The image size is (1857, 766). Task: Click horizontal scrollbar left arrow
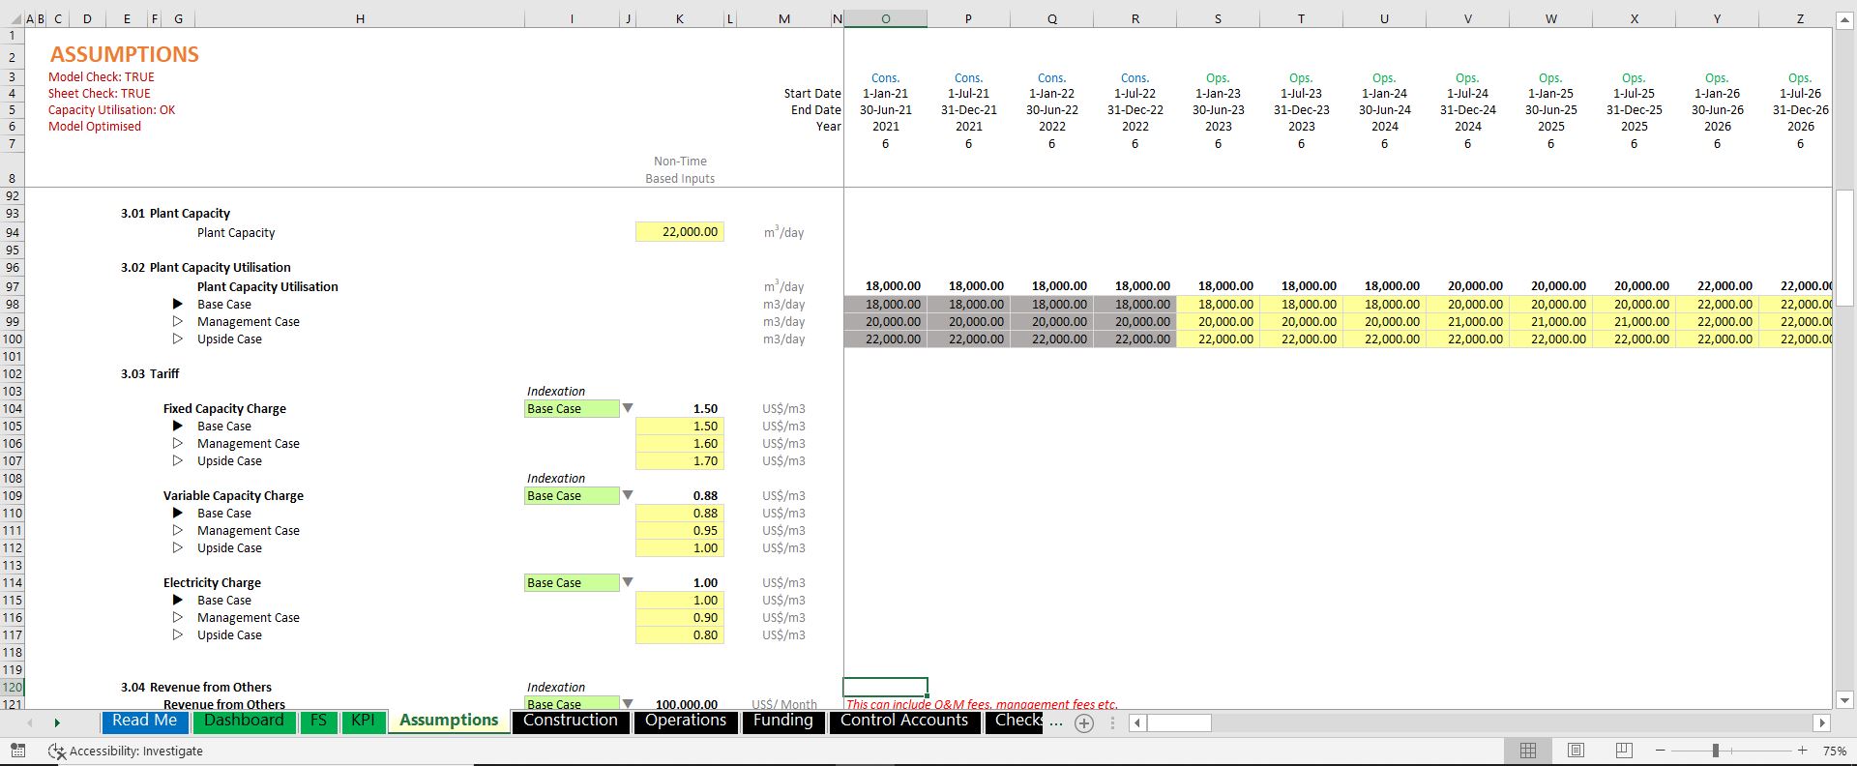(1137, 722)
